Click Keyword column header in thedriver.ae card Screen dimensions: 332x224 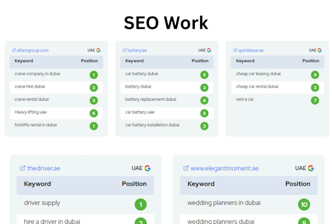click(37, 184)
